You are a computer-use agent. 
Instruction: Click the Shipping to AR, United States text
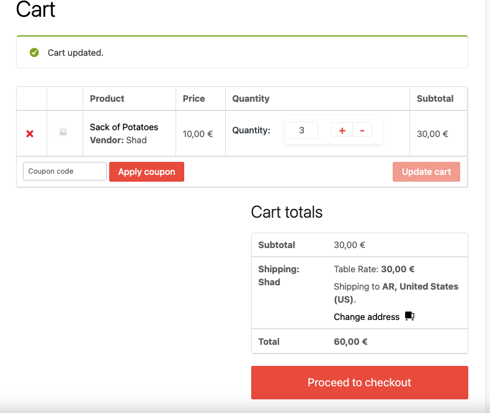(396, 293)
